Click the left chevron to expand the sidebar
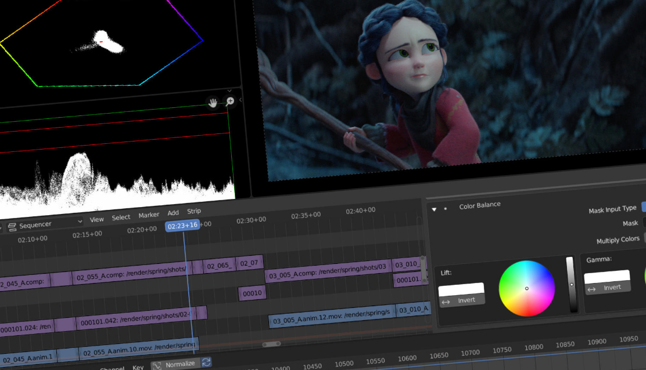Screen dimensions: 646x370 (241, 100)
